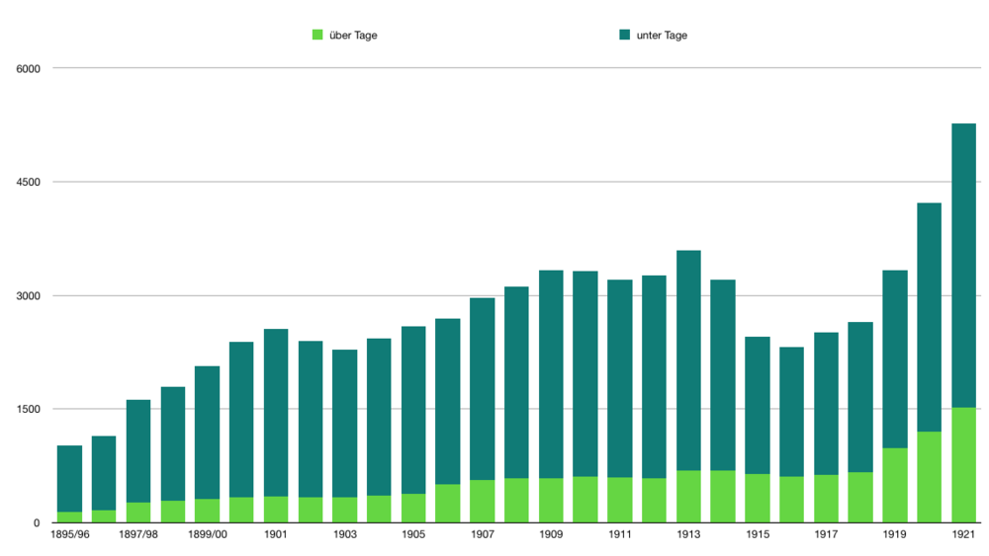Select the "über Tage" legend label
Screen dimensions: 989x556
pos(352,36)
